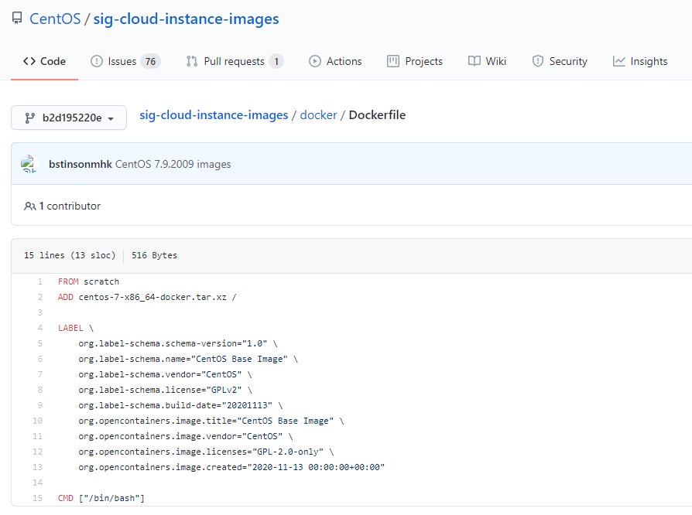Click the Pull requests merge icon
The height and width of the screenshot is (515, 692).
192,61
